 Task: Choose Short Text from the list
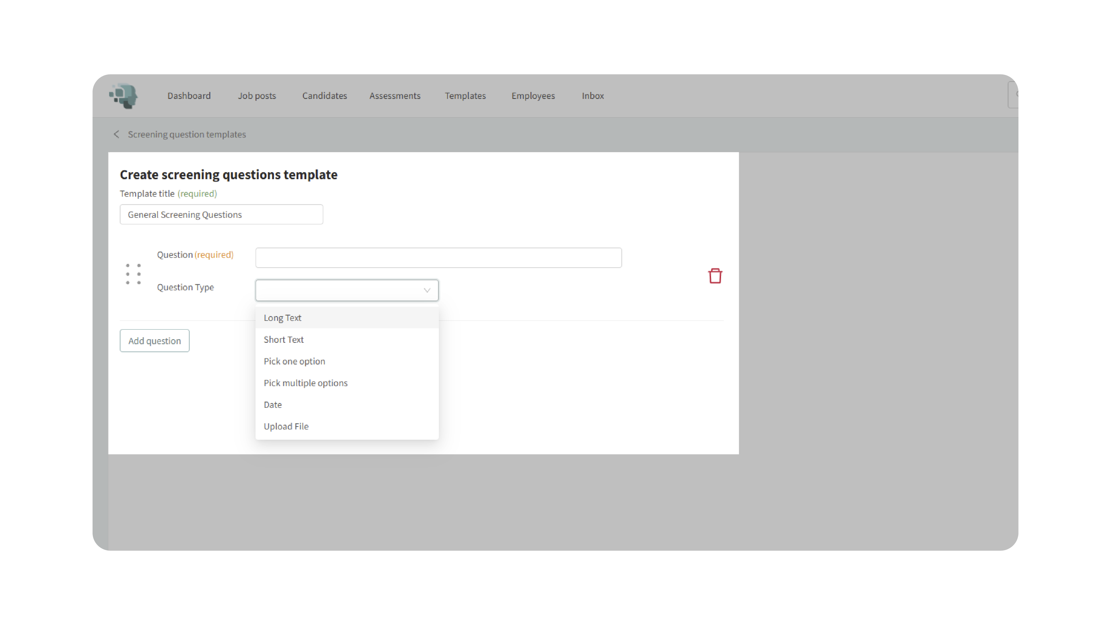(x=283, y=339)
